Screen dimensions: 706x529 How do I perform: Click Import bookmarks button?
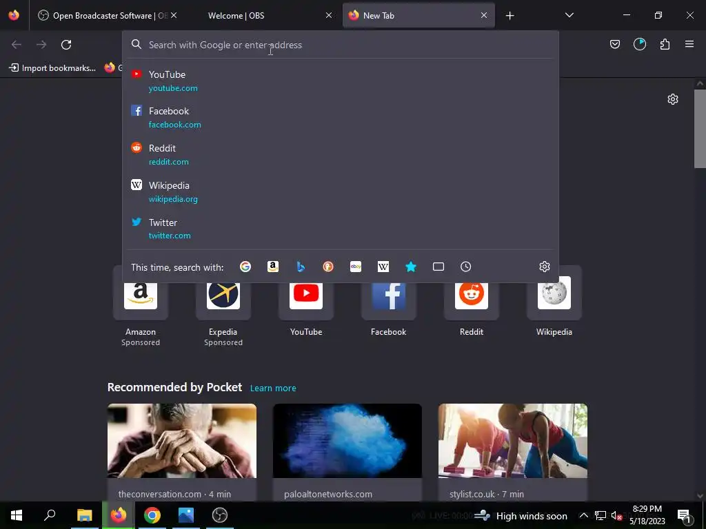point(52,68)
